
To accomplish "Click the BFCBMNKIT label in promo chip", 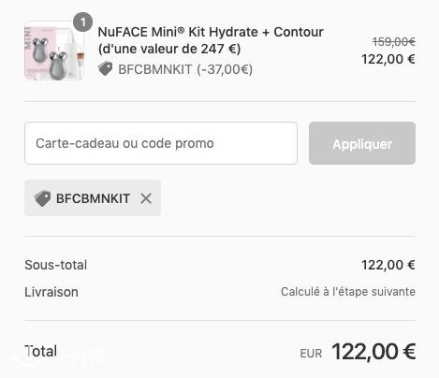I will (93, 198).
